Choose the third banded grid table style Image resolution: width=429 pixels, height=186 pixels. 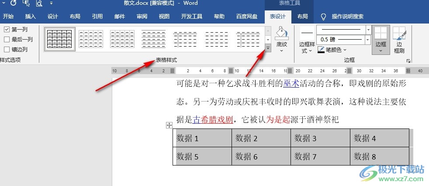click(122, 39)
